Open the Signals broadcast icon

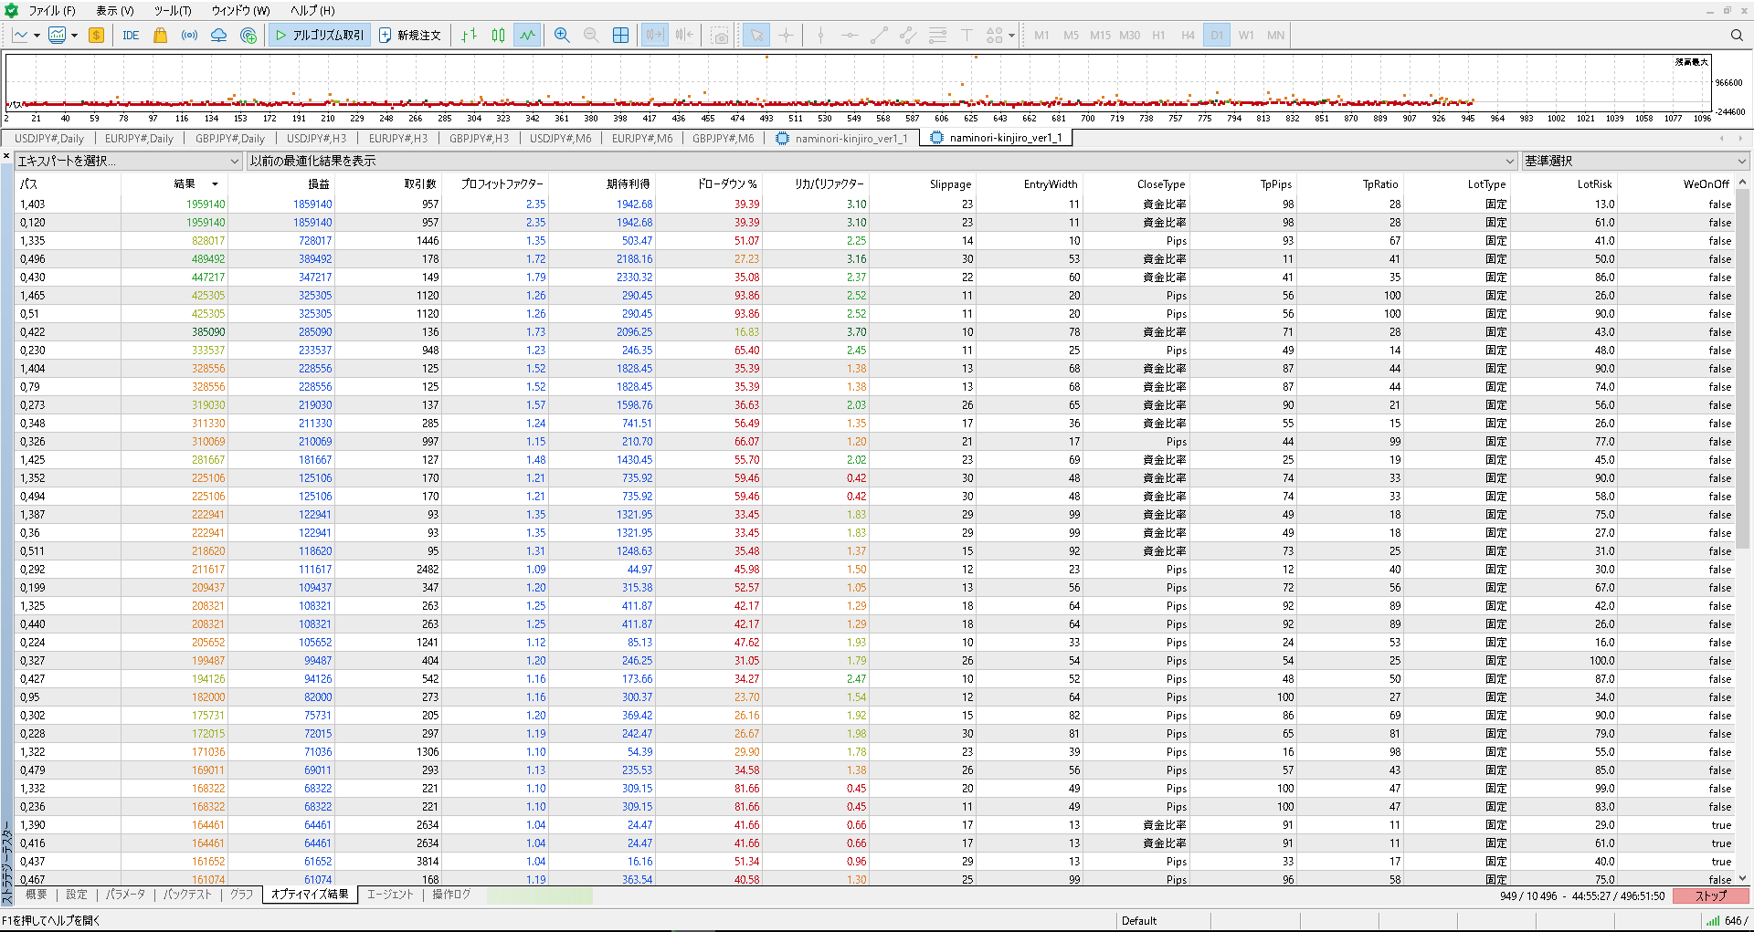click(189, 36)
